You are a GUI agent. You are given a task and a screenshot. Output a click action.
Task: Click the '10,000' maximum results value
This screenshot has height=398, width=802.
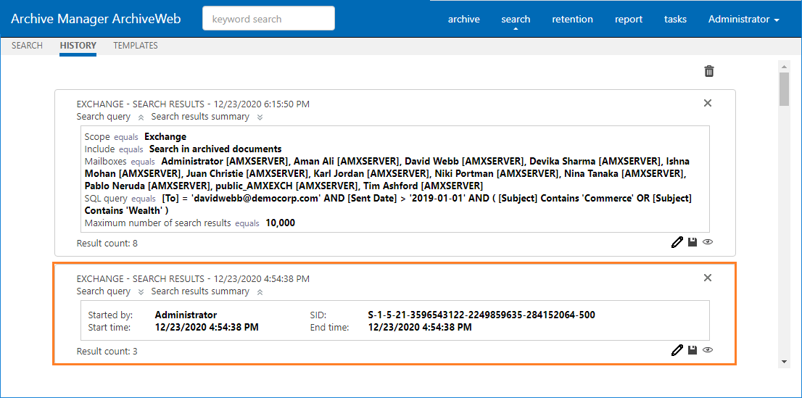point(281,223)
